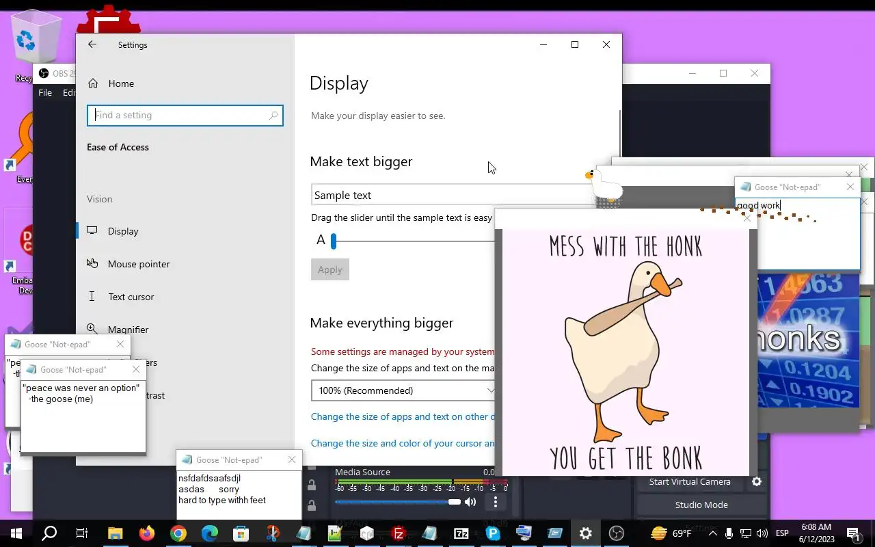Image resolution: width=875 pixels, height=547 pixels.
Task: Click the Media Source volume slider
Action: [x=398, y=502]
